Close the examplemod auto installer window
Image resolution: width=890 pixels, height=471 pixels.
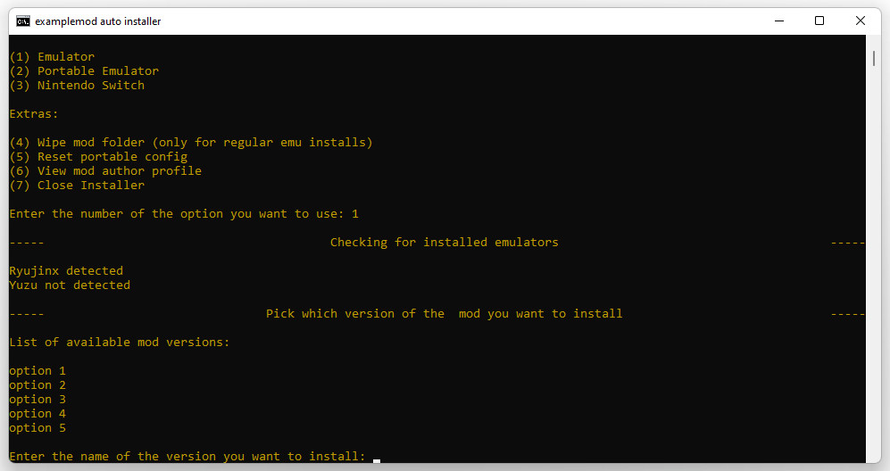coord(860,21)
